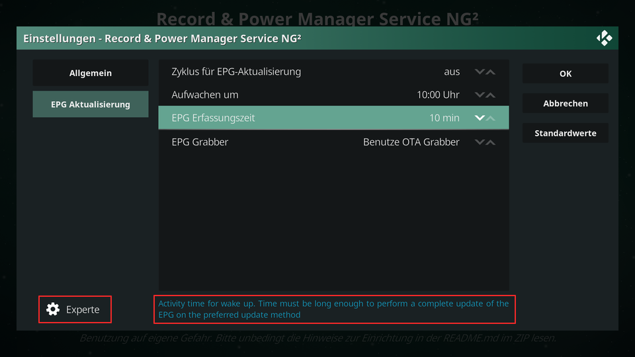
Task: Open the Allgemein settings category
Action: [91, 73]
